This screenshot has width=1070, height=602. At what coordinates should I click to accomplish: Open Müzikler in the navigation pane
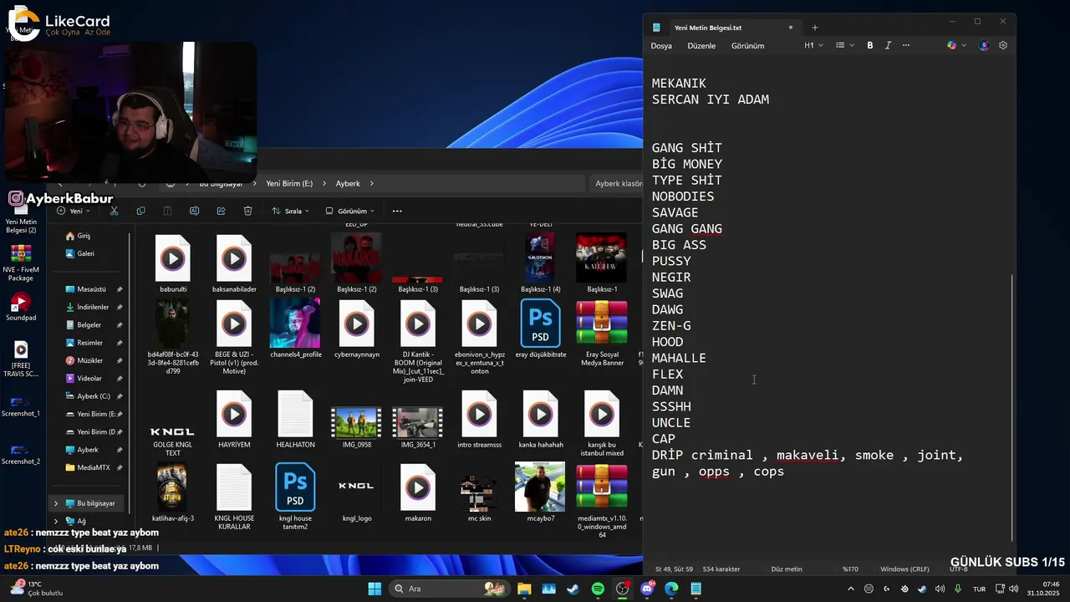(x=89, y=360)
